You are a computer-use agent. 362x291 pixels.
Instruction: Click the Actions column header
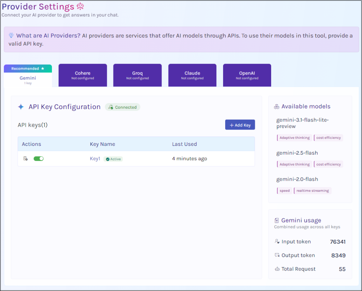pos(31,144)
